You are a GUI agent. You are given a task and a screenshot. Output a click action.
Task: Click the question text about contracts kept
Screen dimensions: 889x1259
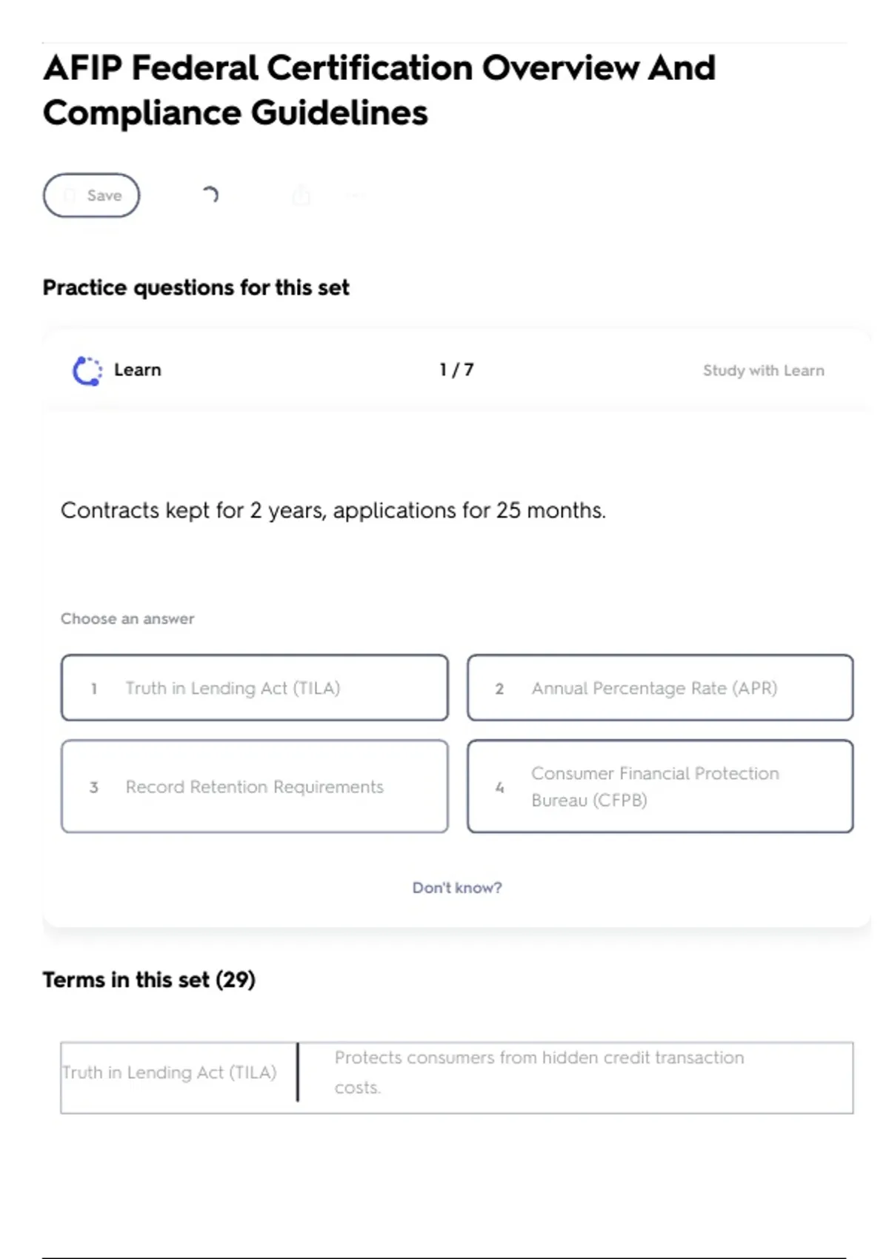coord(333,510)
